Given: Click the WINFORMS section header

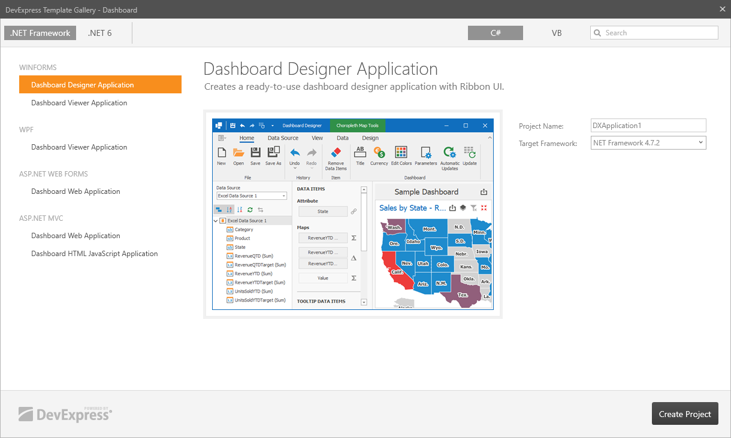Looking at the screenshot, I should coord(38,68).
